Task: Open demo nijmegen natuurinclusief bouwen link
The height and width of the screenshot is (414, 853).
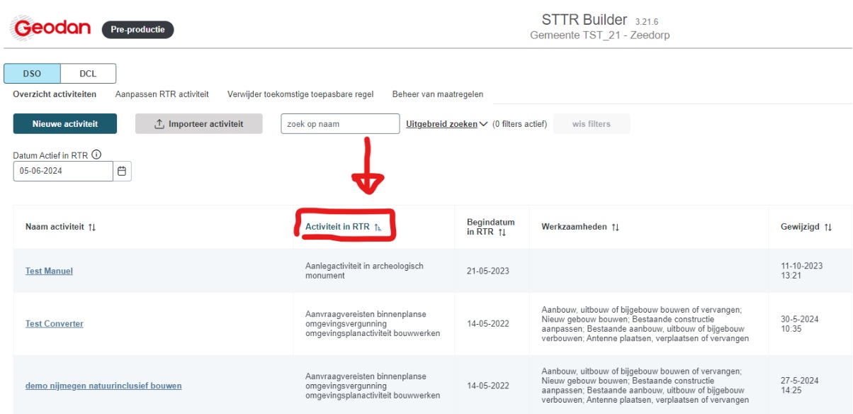Action: (x=103, y=386)
